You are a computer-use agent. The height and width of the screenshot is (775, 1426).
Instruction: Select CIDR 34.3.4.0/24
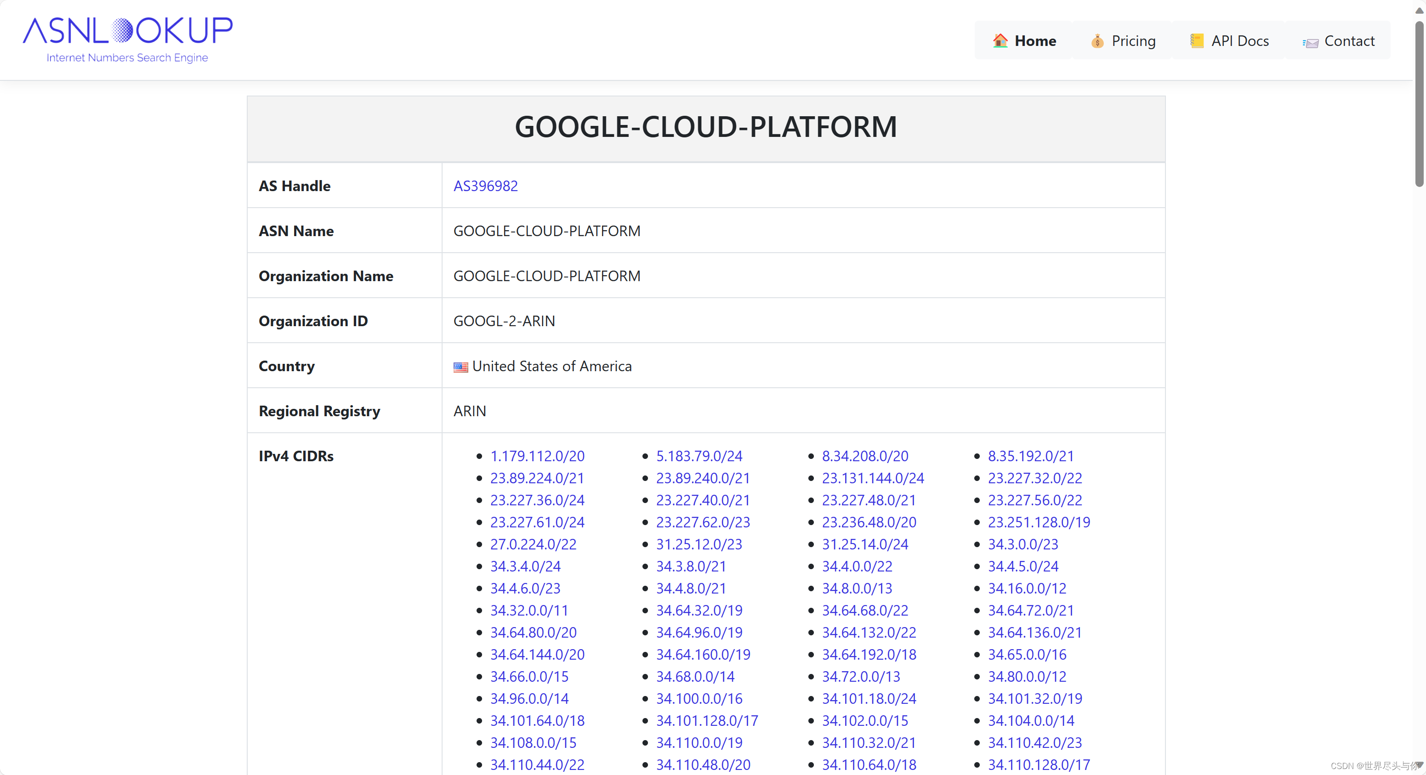(x=525, y=567)
